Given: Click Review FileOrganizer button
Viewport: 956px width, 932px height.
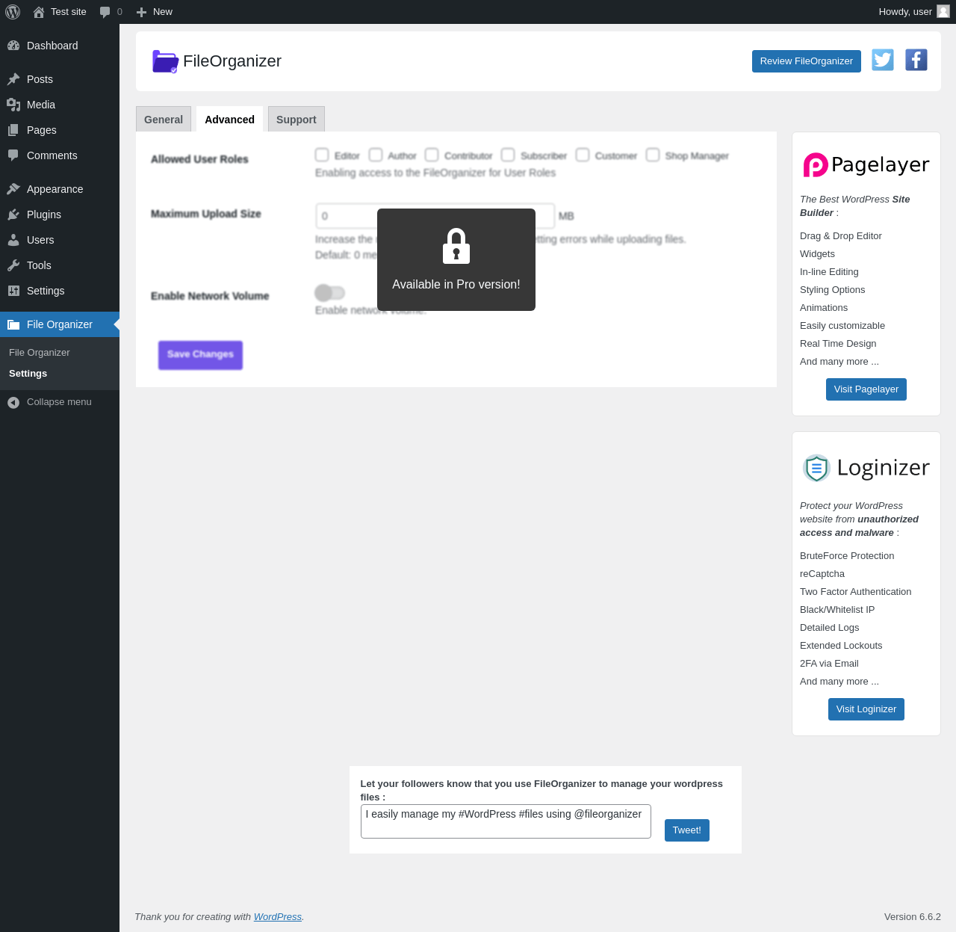Looking at the screenshot, I should point(807,61).
